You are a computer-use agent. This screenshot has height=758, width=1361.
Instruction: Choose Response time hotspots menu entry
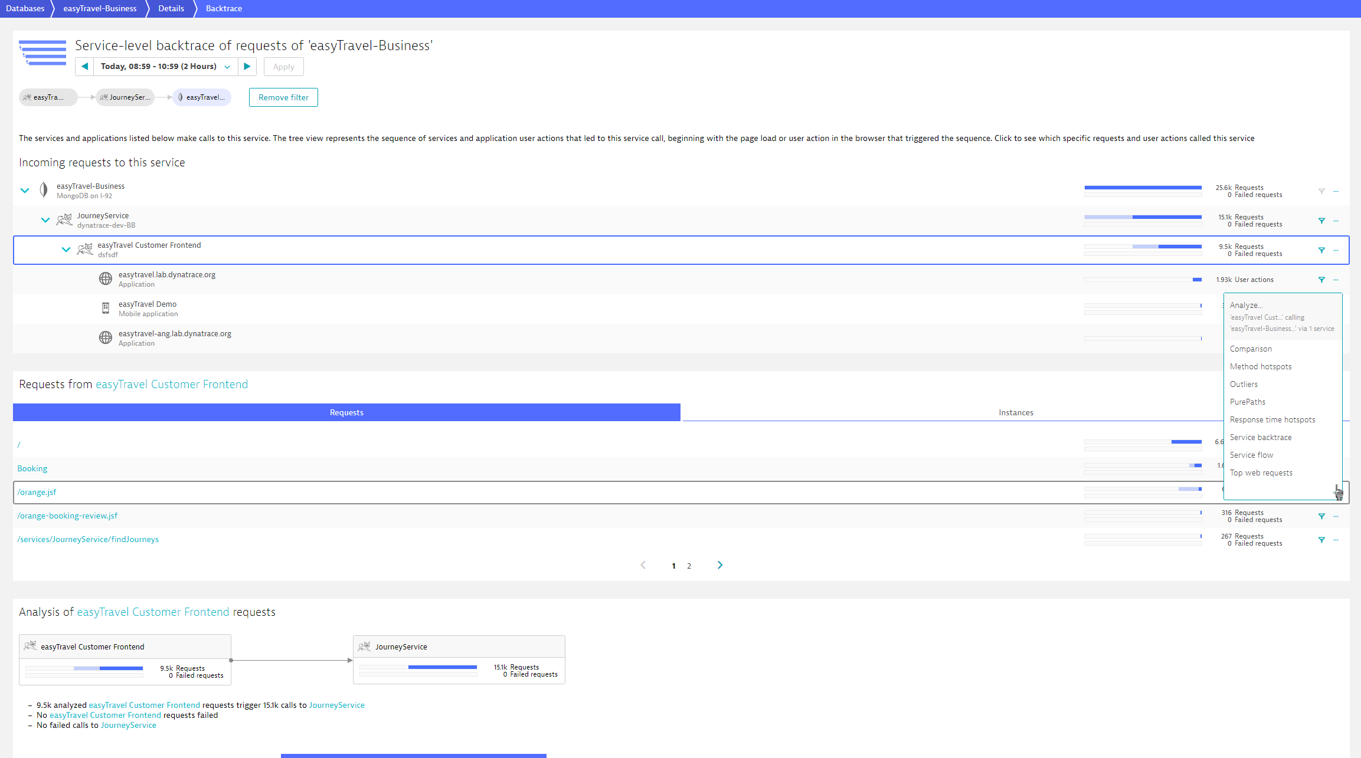1272,420
